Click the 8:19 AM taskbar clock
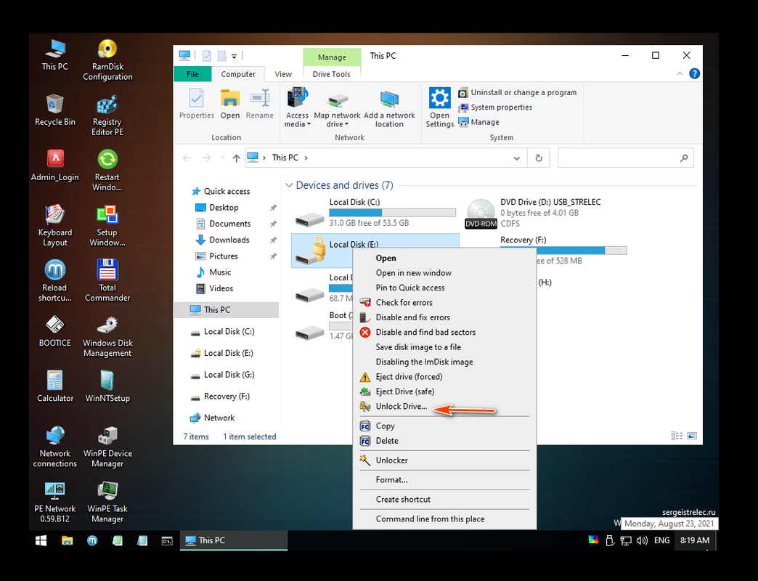The image size is (758, 581). [695, 540]
